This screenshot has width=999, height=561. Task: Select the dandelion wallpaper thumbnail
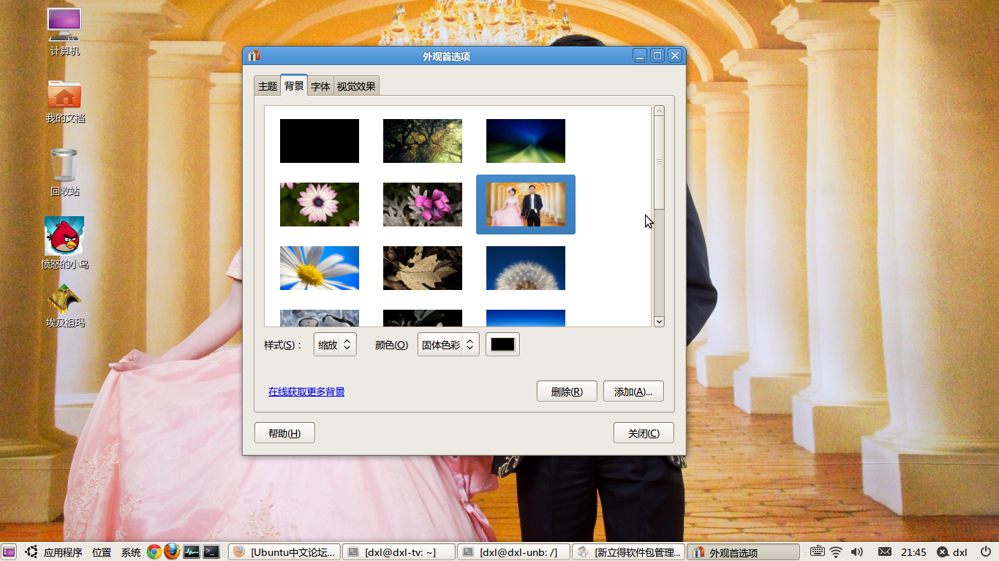coord(526,268)
